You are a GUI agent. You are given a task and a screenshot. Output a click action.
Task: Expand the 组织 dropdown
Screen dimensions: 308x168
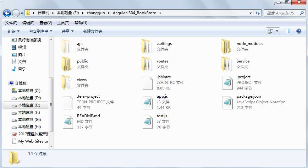tap(14, 31)
